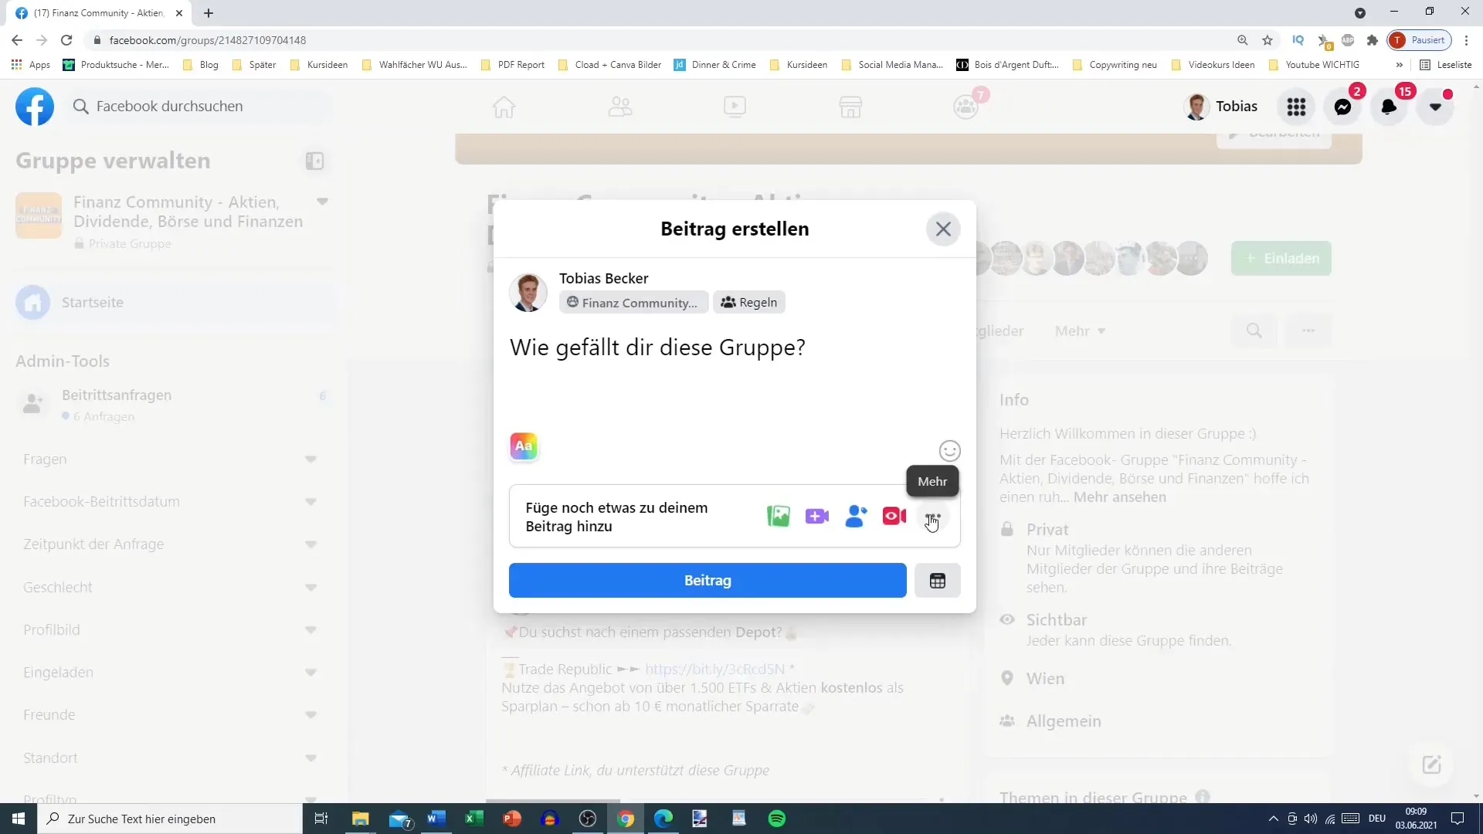1483x834 pixels.
Task: Go to Facebook logo home
Action: coord(35,107)
